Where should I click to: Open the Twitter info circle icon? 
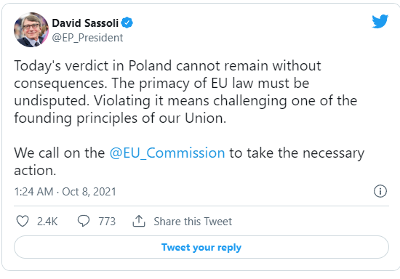coord(380,191)
